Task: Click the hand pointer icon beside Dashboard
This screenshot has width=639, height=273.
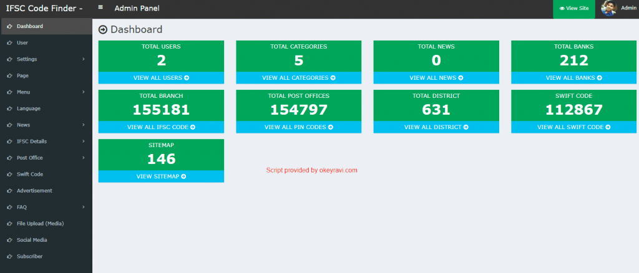Action: (9, 26)
